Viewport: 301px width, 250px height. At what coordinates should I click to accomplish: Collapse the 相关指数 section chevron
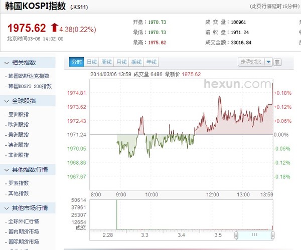coord(7,63)
